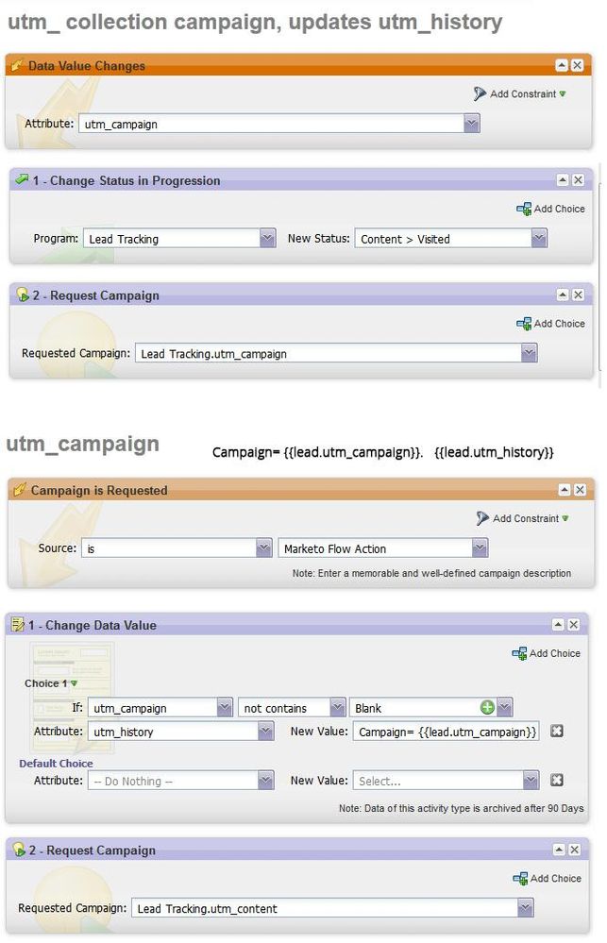This screenshot has height=943, width=607.
Task: Click the Change Status in Progression step icon
Action: (23, 179)
